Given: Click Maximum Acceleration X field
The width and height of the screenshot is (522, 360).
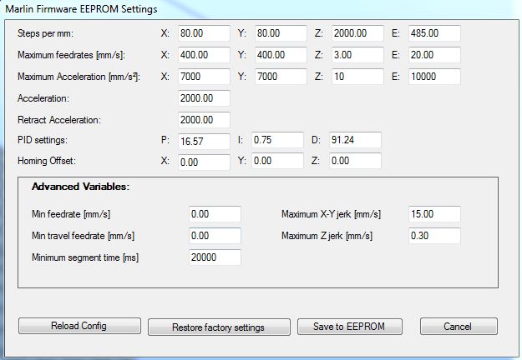Looking at the screenshot, I should point(204,77).
